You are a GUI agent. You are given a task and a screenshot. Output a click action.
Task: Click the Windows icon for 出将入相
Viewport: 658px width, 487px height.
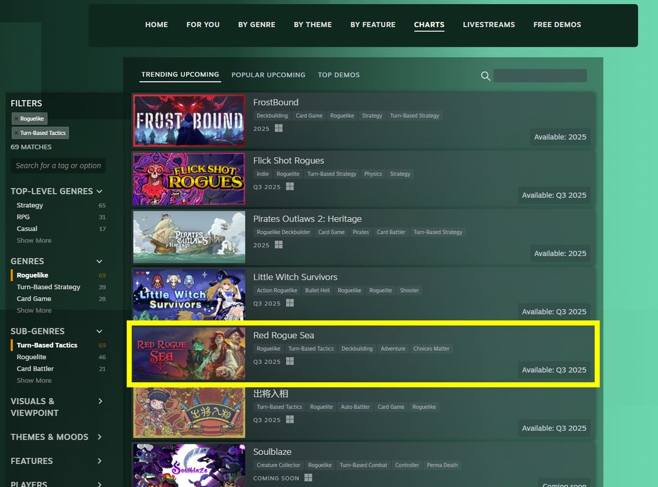coord(290,420)
